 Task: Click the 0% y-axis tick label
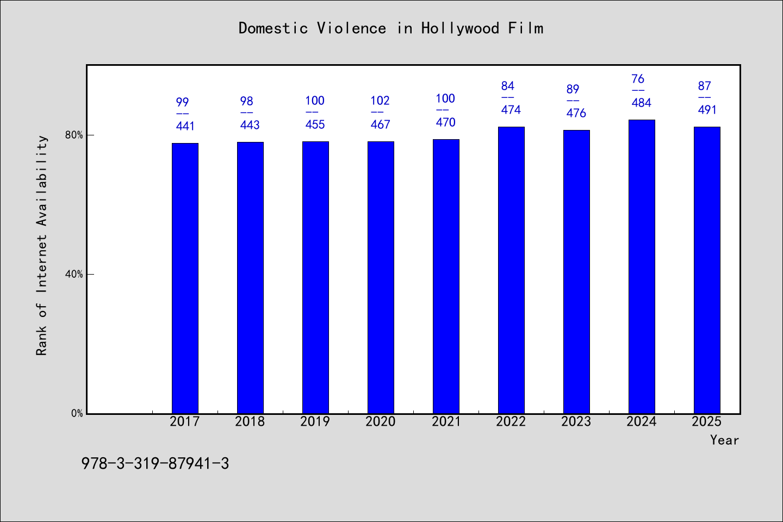pos(77,413)
